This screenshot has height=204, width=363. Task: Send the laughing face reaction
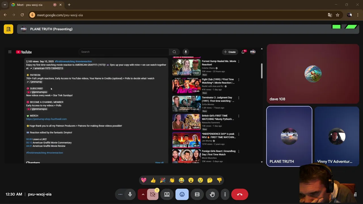tap(181, 180)
